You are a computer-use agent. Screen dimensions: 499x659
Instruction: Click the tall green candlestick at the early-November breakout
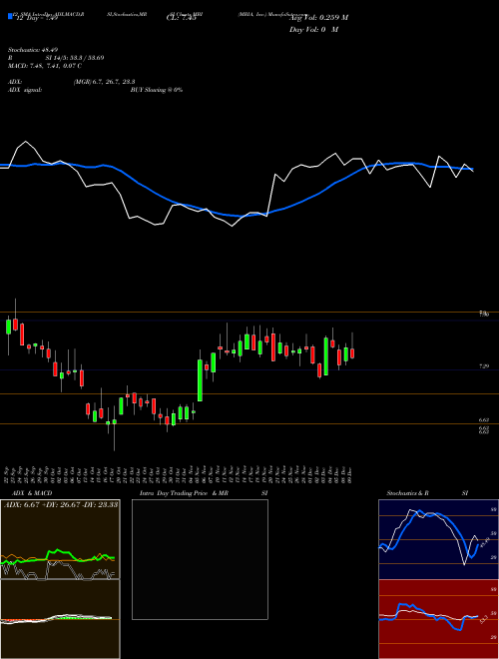pos(200,380)
